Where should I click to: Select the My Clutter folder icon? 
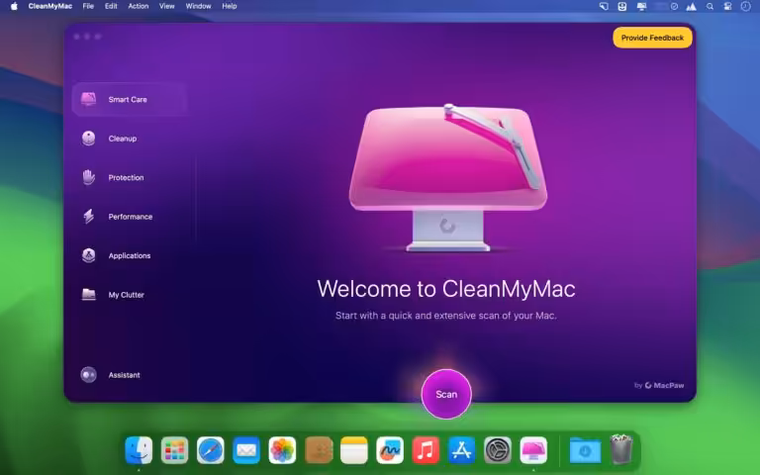coord(88,294)
